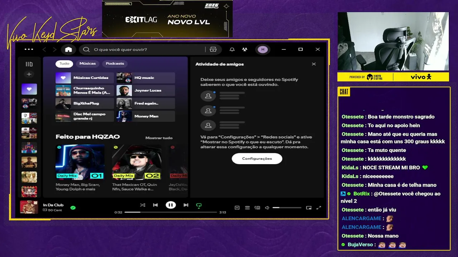Open HQ music shortcut

tap(146, 77)
